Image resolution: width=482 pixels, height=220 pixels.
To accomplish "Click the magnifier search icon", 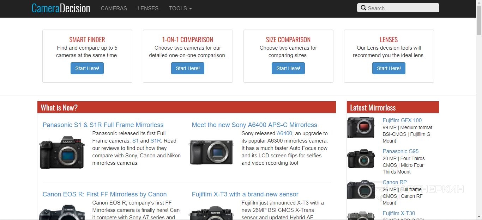I will (363, 8).
